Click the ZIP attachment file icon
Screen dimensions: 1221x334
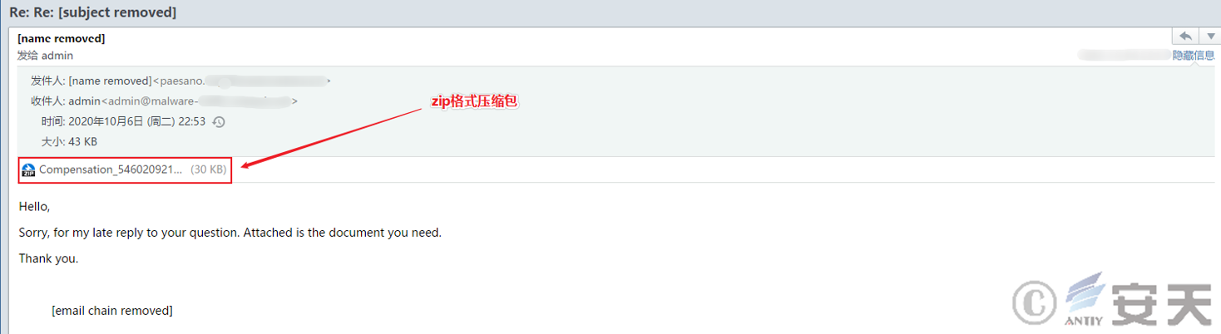(28, 169)
